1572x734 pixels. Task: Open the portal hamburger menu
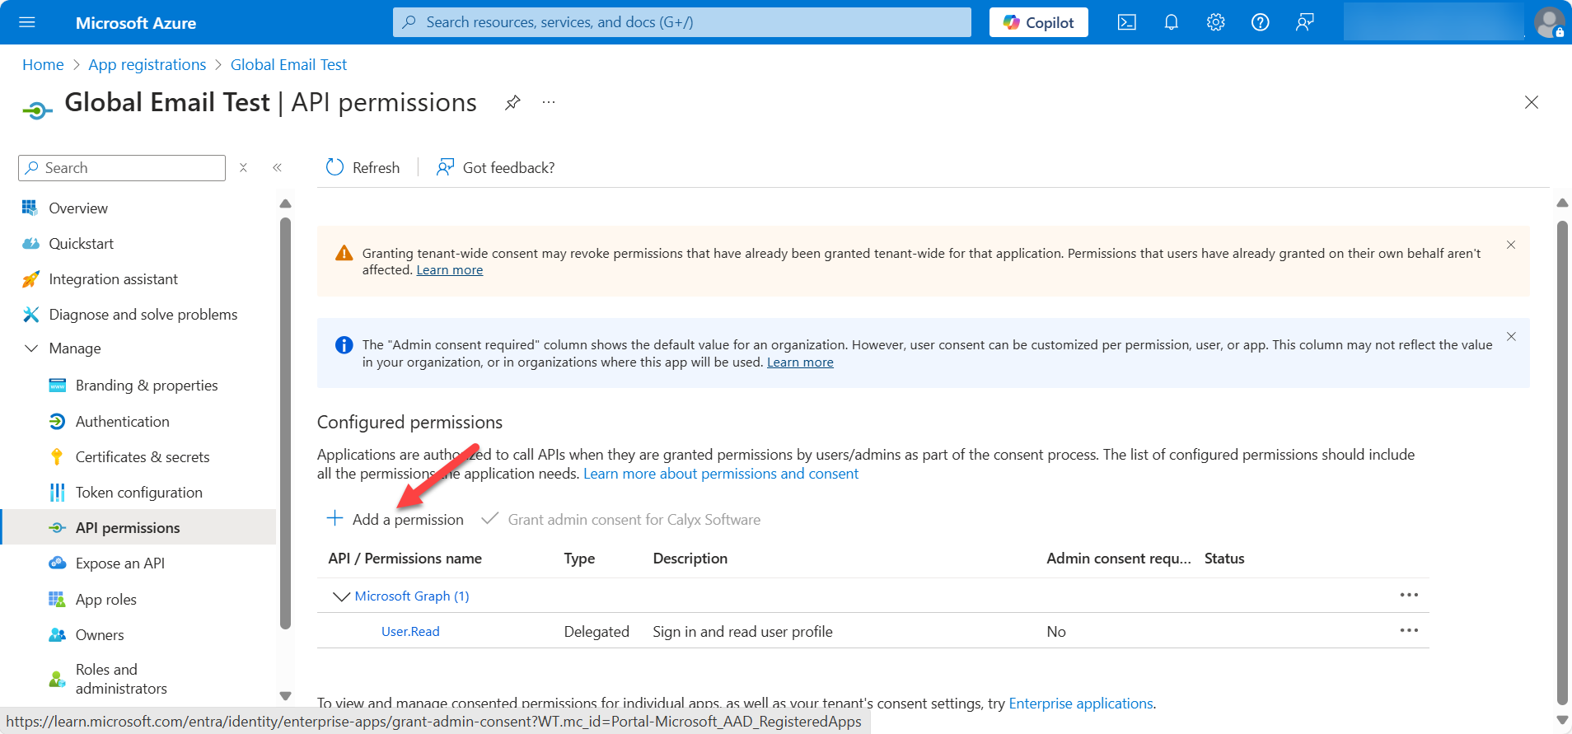[27, 22]
